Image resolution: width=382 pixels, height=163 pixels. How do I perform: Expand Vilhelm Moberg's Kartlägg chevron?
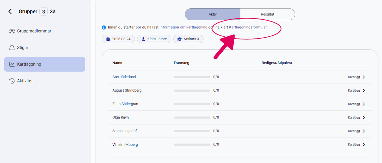[363, 144]
